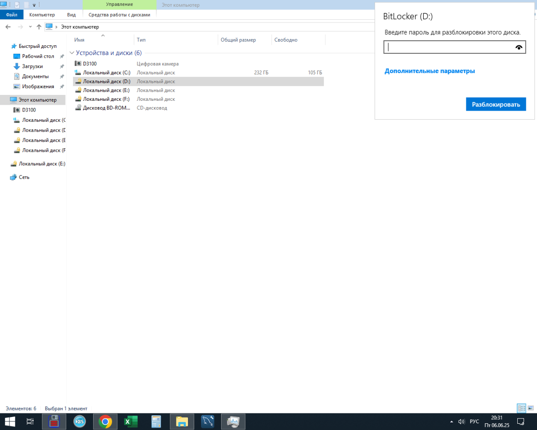Image resolution: width=537 pixels, height=430 pixels.
Task: Open Сеть in the navigation pane
Action: click(24, 177)
